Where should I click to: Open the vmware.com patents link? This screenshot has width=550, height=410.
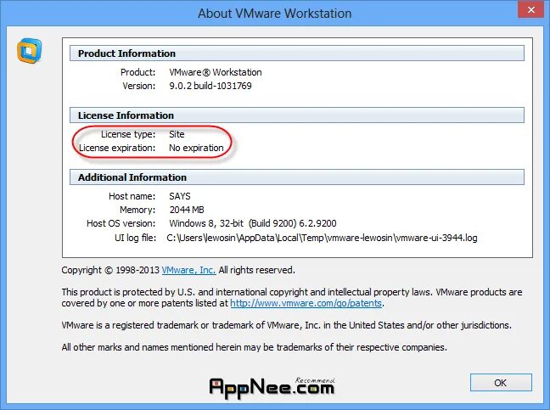tap(306, 303)
